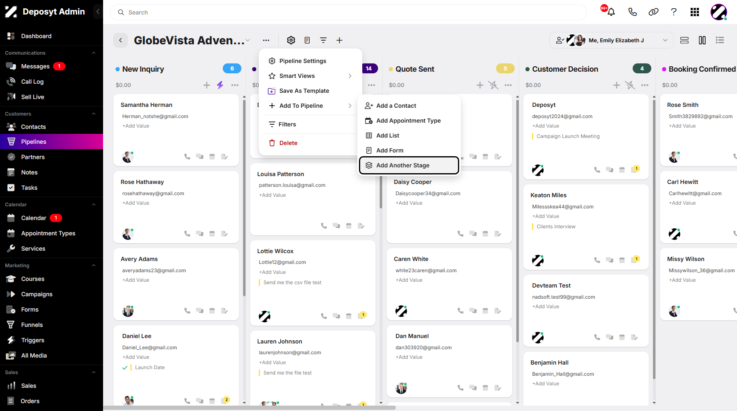Add a card with New Inquiry plus icon
Screen dimensions: 737x411
(x=207, y=85)
